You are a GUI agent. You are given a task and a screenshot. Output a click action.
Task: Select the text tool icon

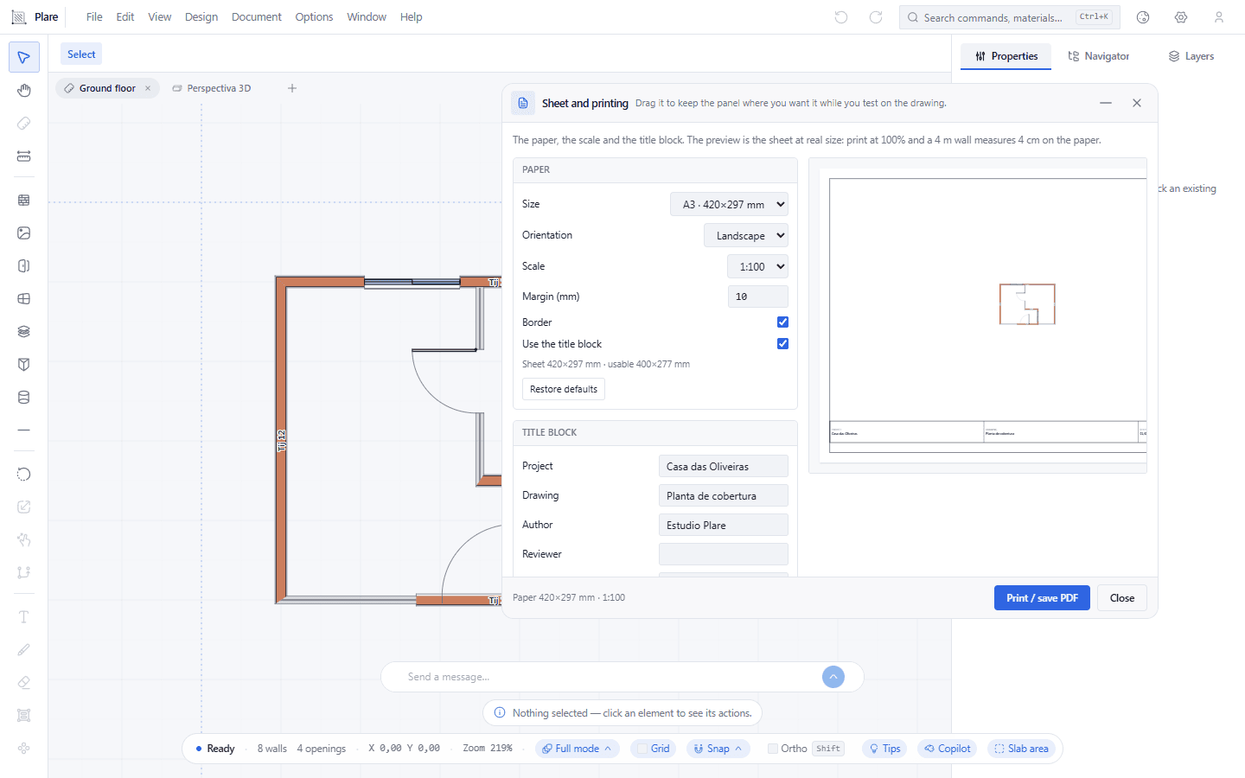[24, 616]
